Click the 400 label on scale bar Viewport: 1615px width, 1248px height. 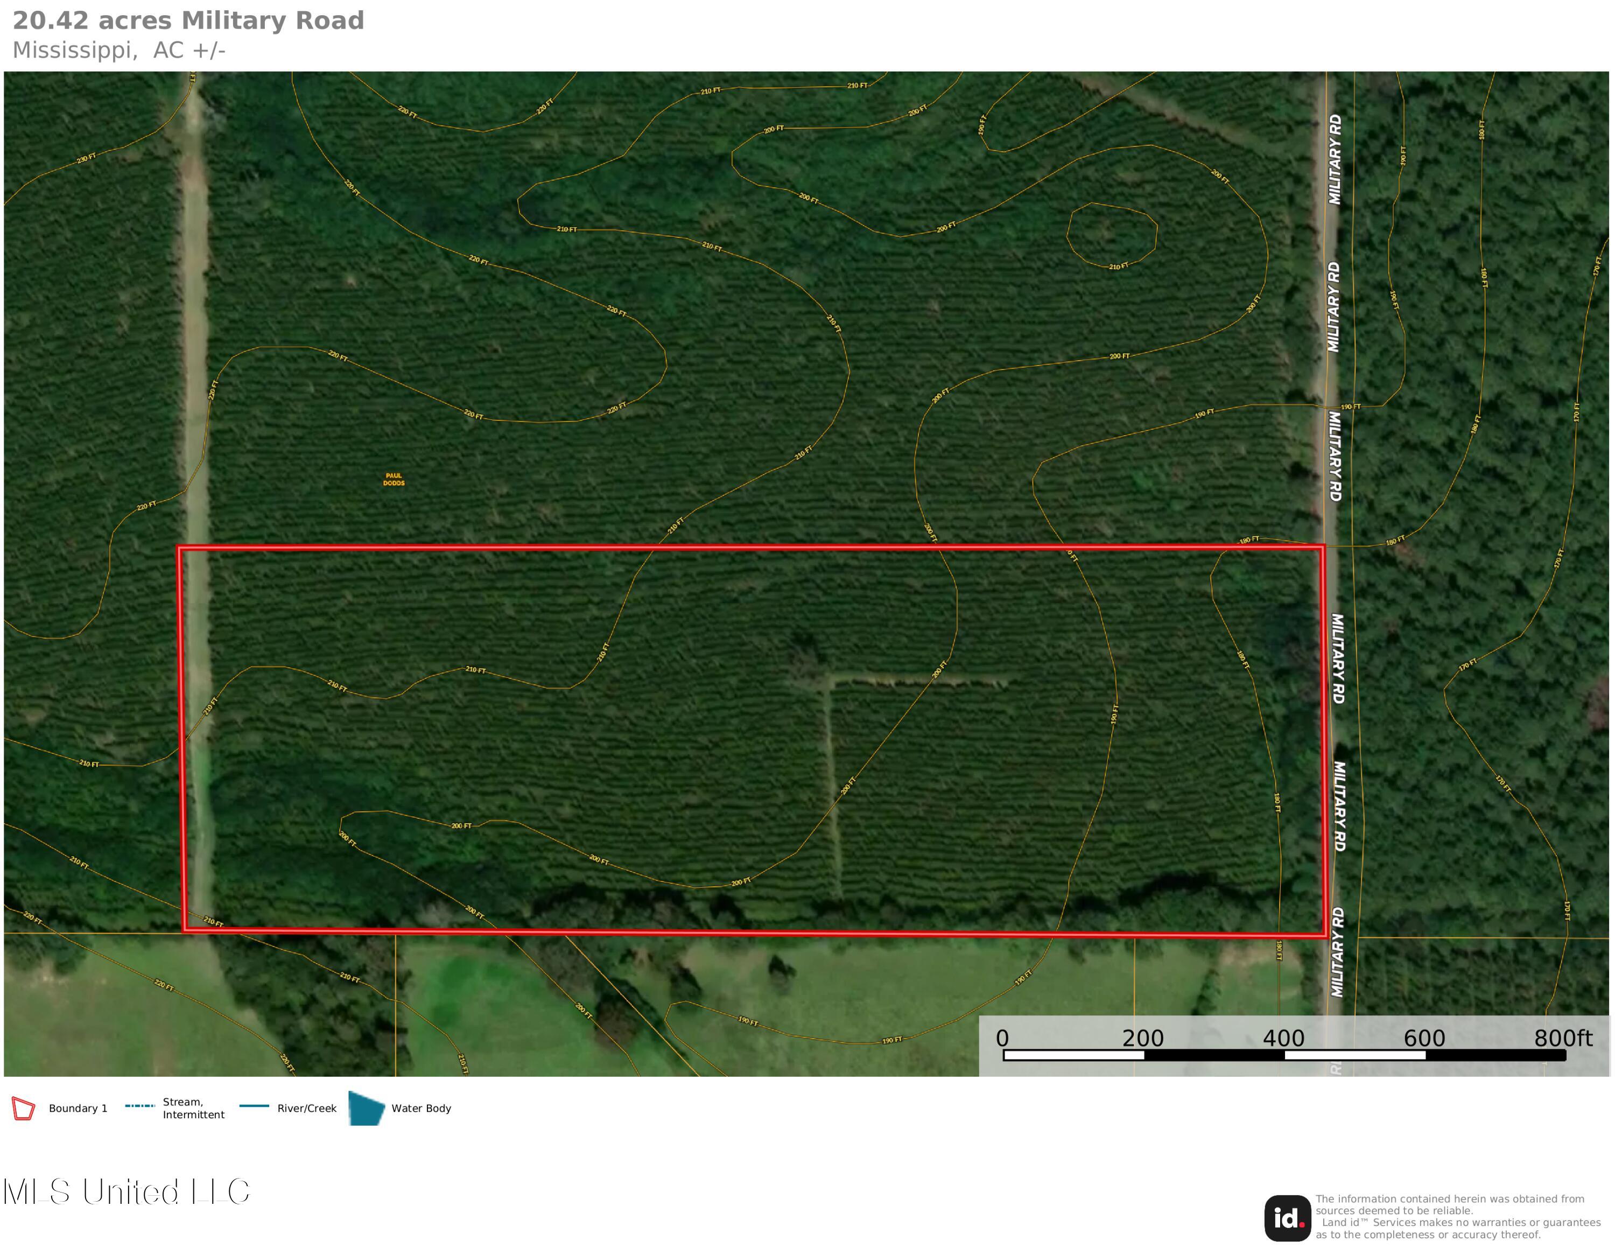pyautogui.click(x=1283, y=1038)
